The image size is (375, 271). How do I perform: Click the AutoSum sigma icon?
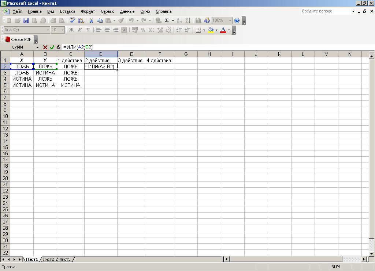pyautogui.click(x=167, y=20)
